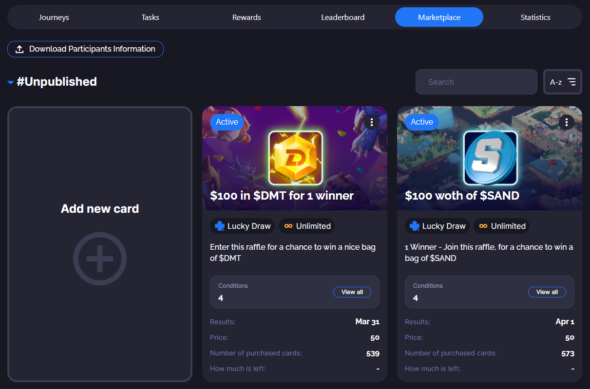Image resolution: width=590 pixels, height=389 pixels.
Task: View all conditions on $DMT card
Action: (352, 292)
